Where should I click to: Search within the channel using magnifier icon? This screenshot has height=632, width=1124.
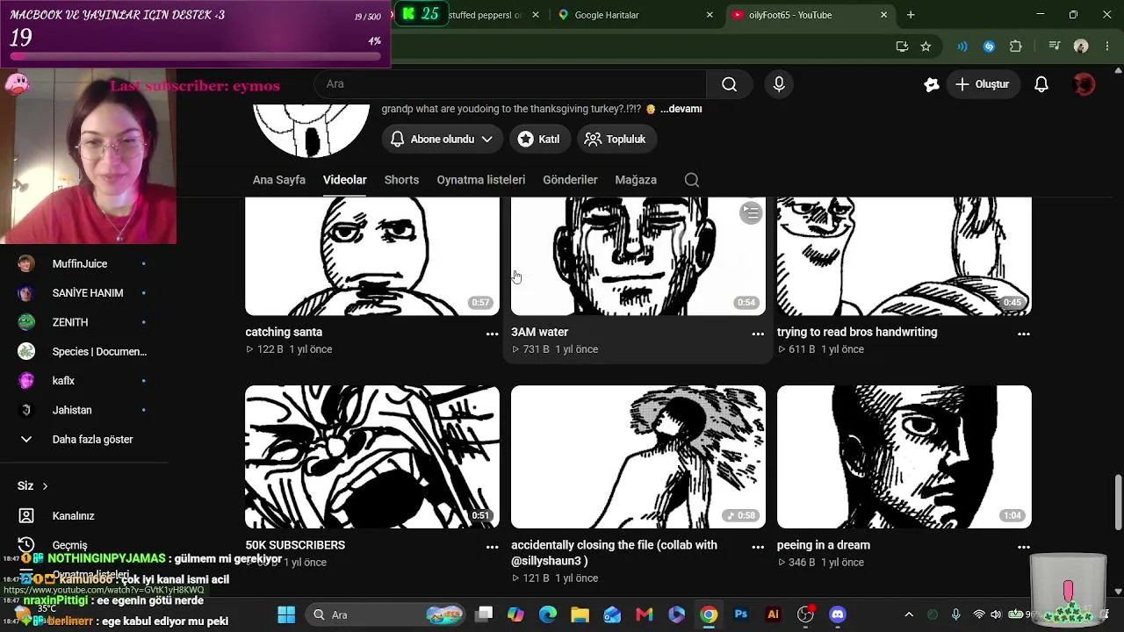click(692, 180)
